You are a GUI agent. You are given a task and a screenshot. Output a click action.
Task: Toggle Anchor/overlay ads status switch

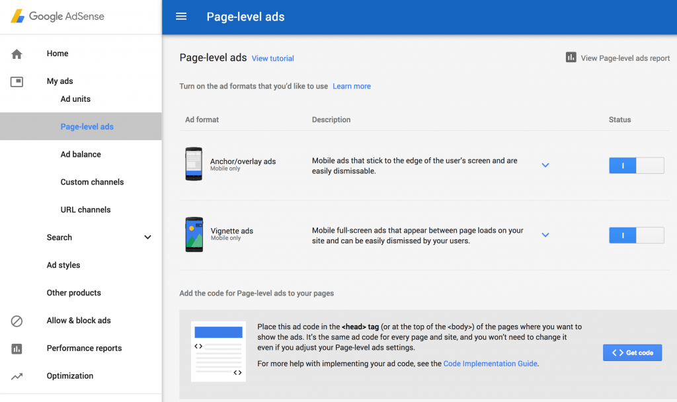[x=636, y=165]
